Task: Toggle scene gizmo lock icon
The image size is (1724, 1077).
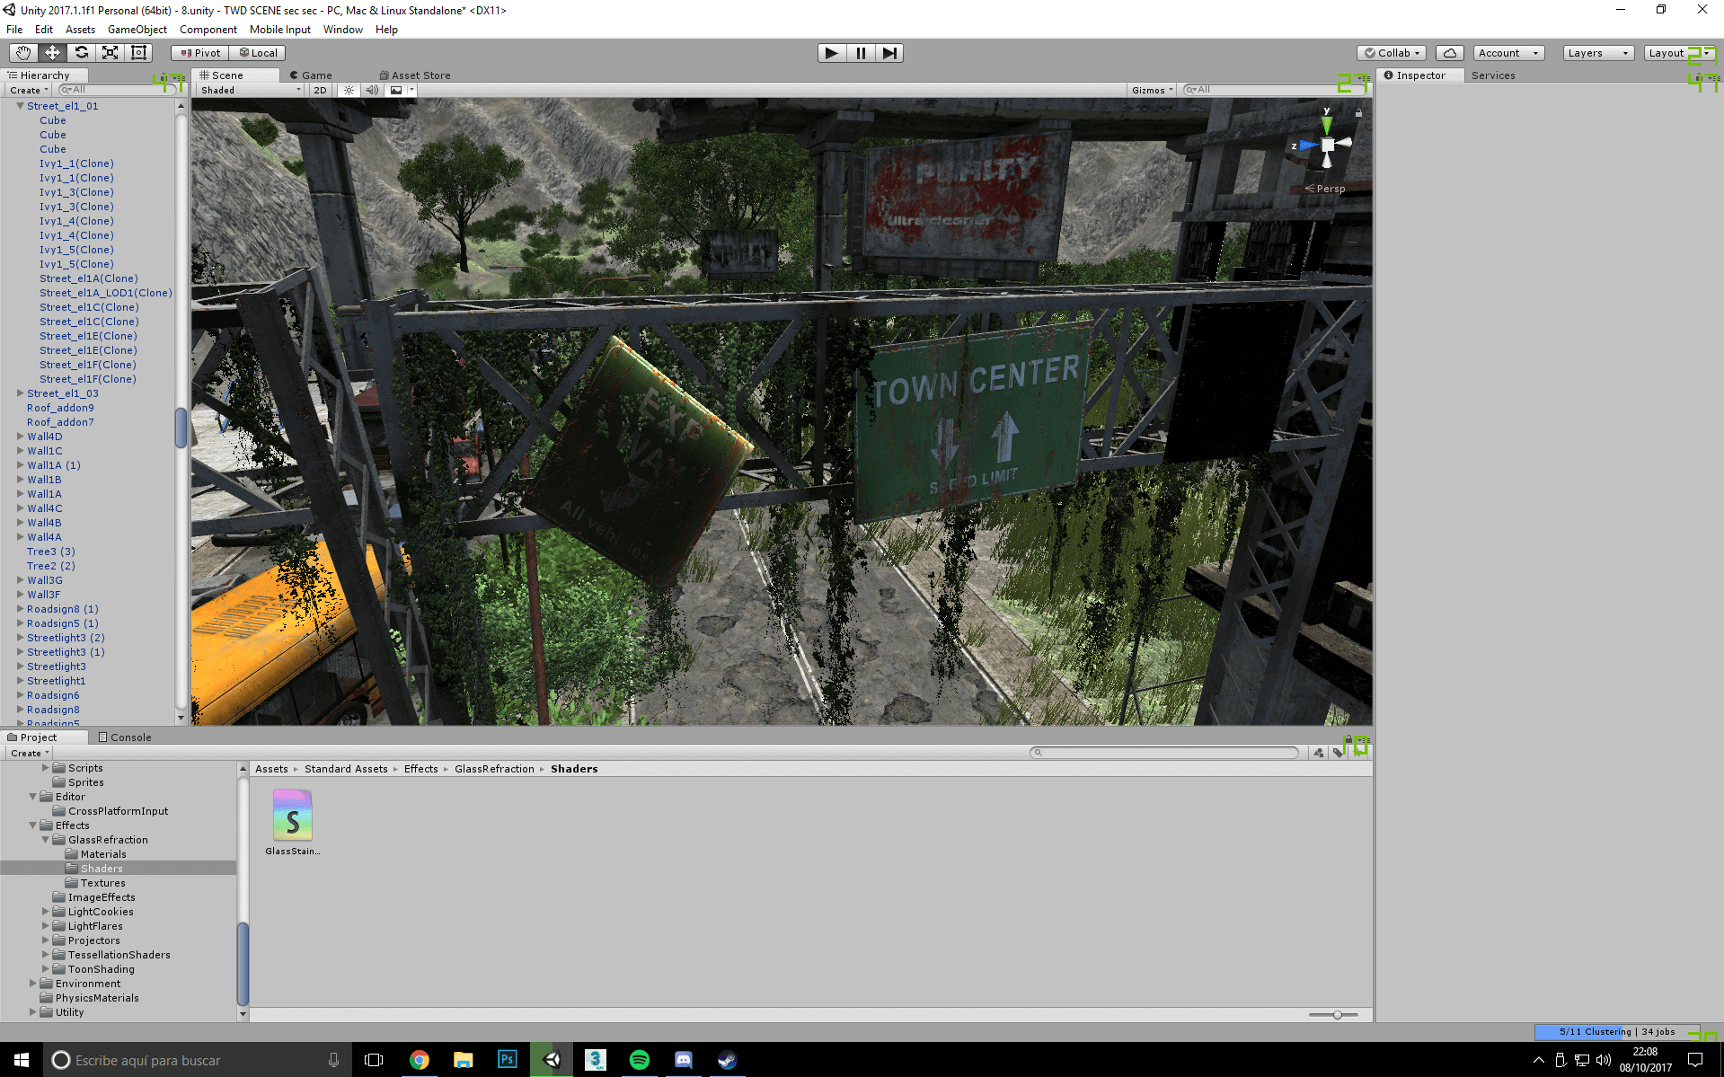Action: tap(1358, 113)
